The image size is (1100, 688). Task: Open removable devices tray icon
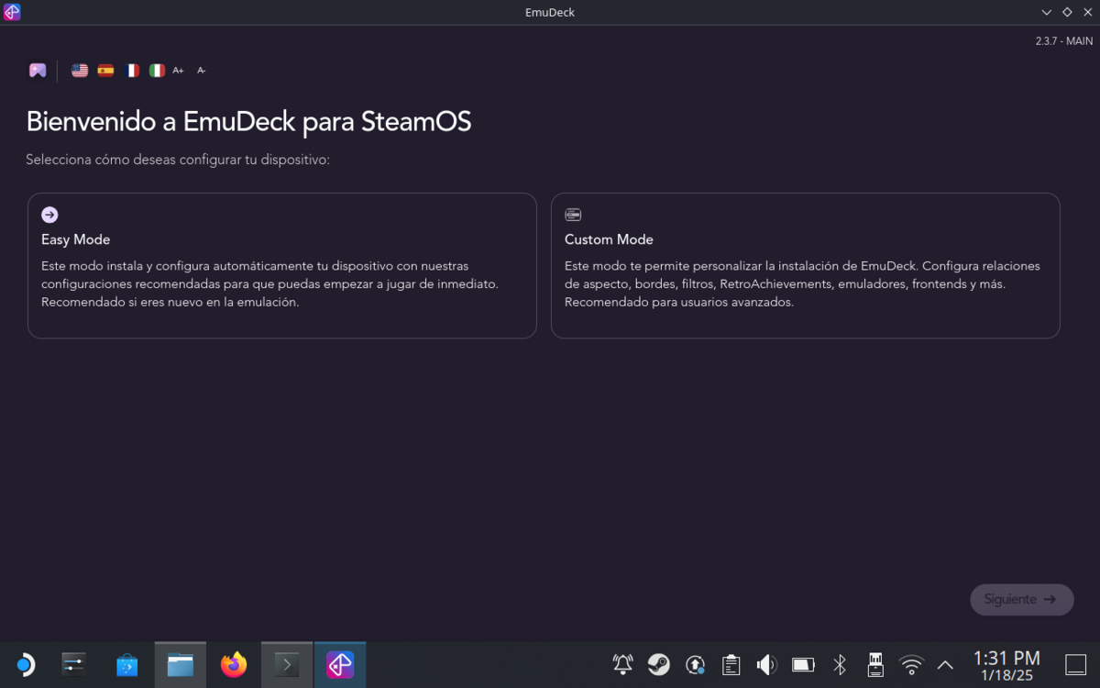coord(874,665)
